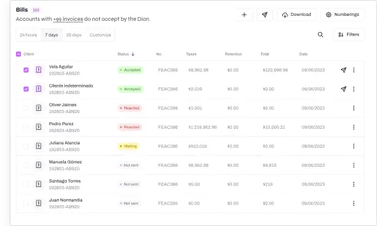This screenshot has width=377, height=226.
Task: Click the Date column header
Action: (304, 54)
